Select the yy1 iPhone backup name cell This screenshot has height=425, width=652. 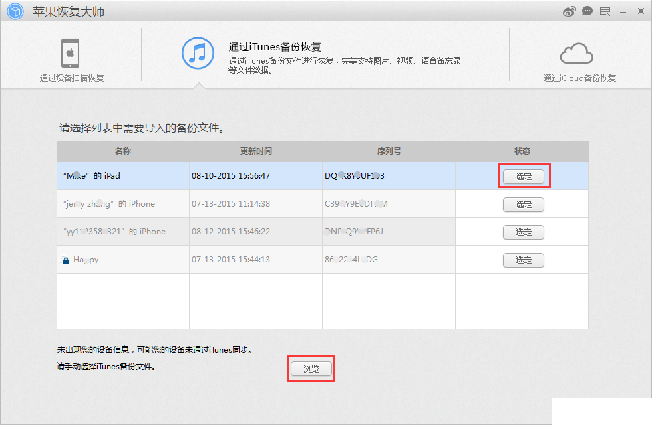[123, 232]
